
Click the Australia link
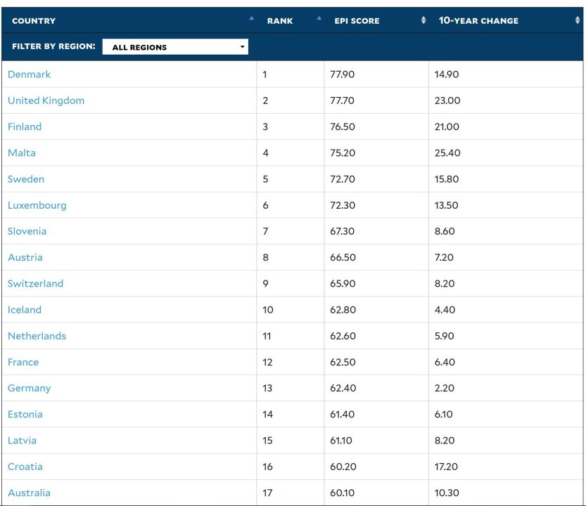pyautogui.click(x=29, y=493)
